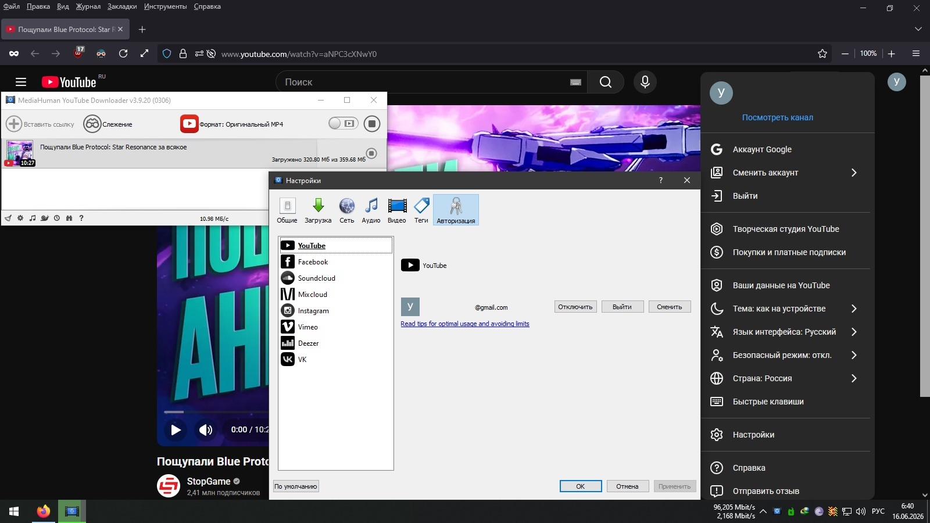930x523 pixels.
Task: Toggle the video switch in MediaHuman's toolbar
Action: pos(343,123)
